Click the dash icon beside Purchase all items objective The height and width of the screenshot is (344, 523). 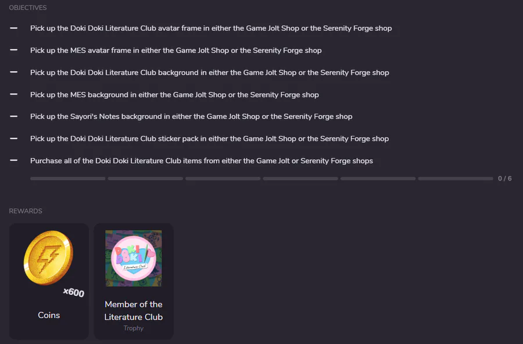click(x=14, y=161)
